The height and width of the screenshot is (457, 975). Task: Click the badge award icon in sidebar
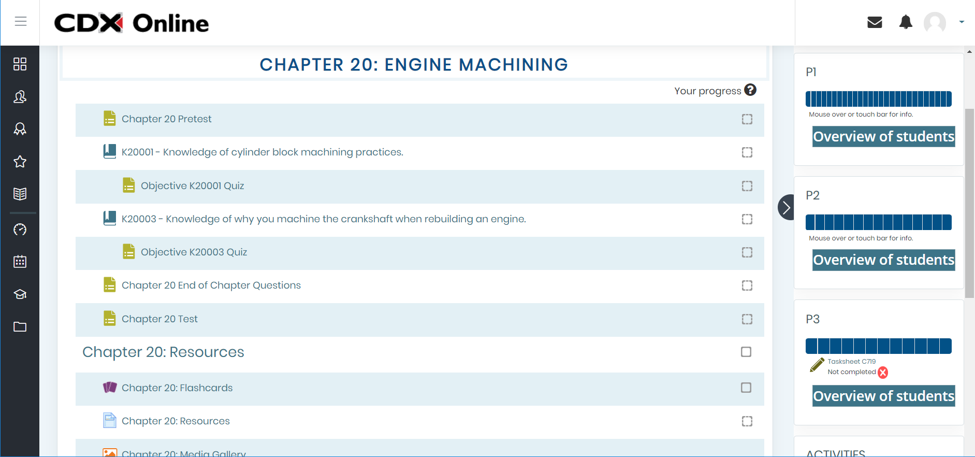coord(20,129)
